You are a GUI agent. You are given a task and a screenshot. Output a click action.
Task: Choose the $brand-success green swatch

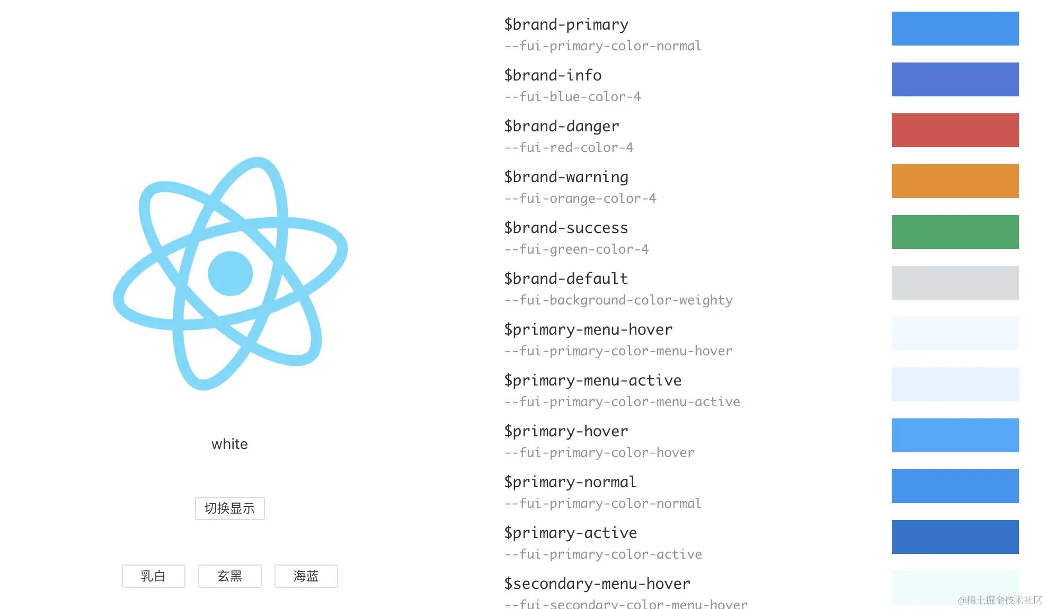tap(955, 232)
